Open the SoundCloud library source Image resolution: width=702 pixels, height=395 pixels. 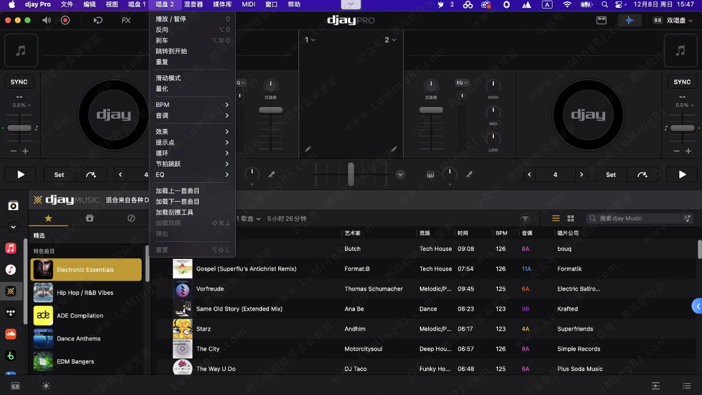[12, 333]
